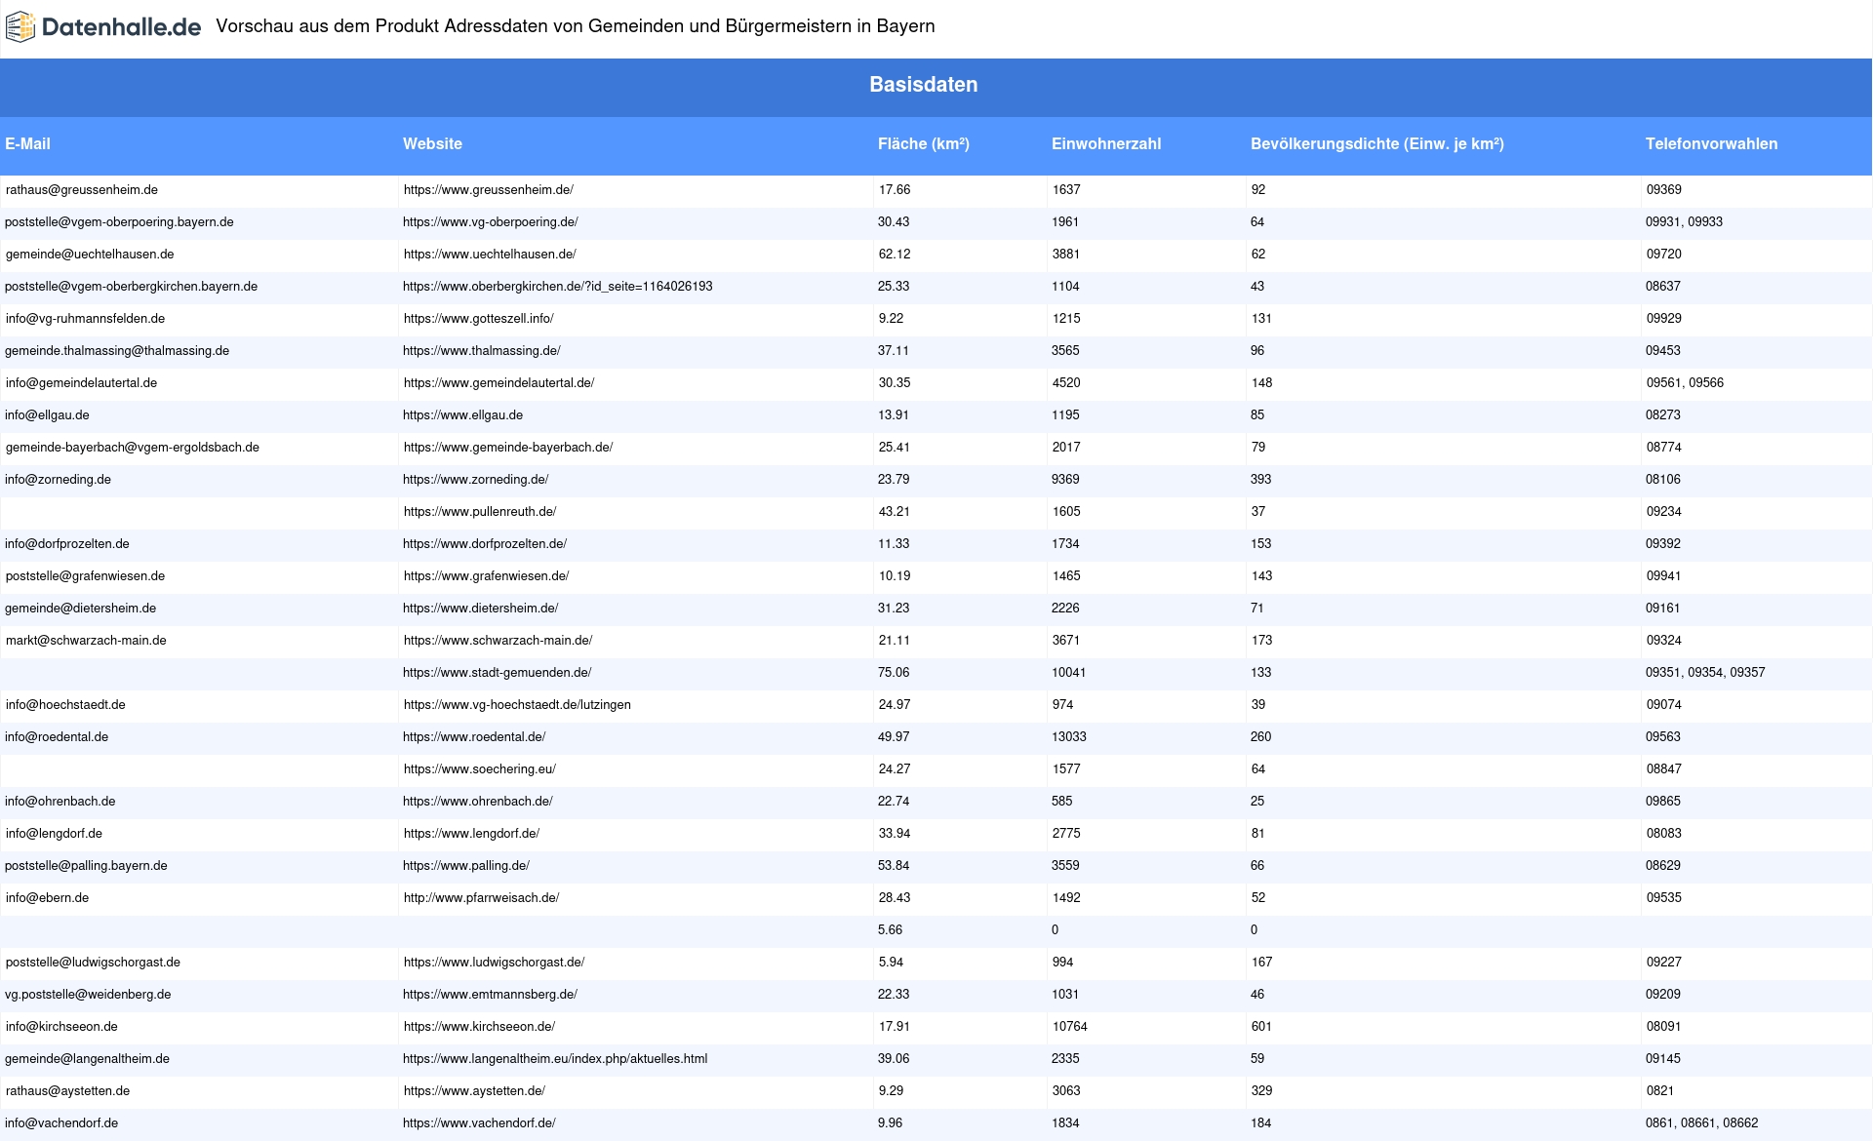The height and width of the screenshot is (1141, 1873).
Task: Click area codes 09931, 09933
Action: [x=1684, y=222]
